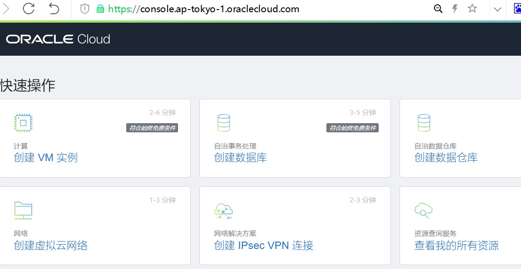Expand the address bar dropdown chevron

[497, 9]
